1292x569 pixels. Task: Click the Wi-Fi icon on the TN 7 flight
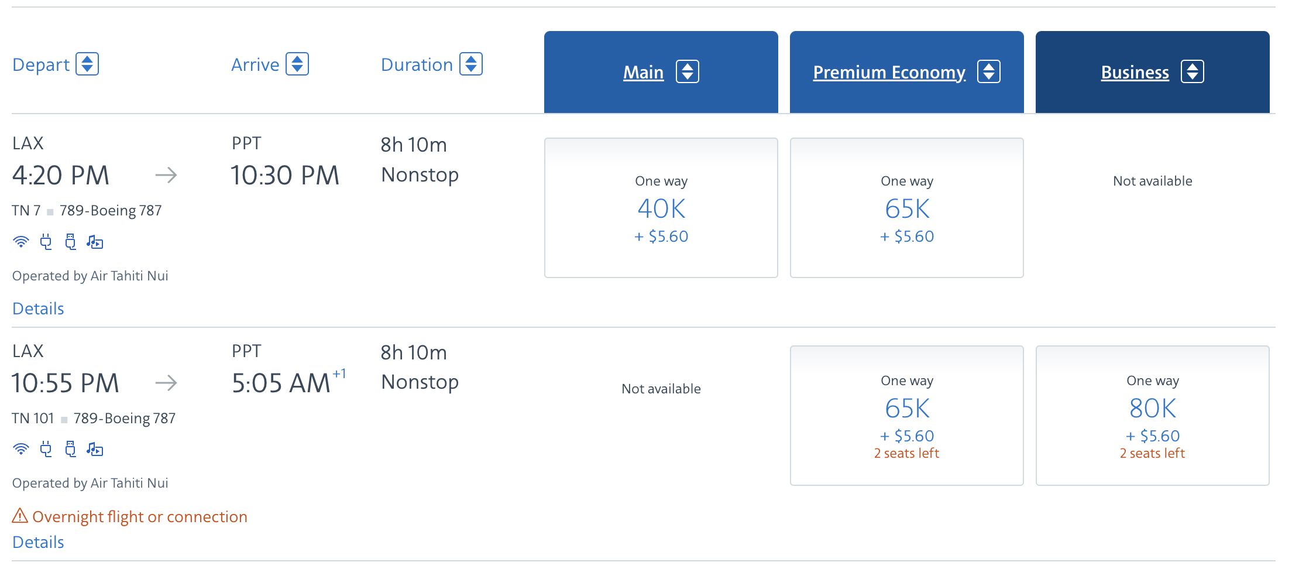point(21,242)
